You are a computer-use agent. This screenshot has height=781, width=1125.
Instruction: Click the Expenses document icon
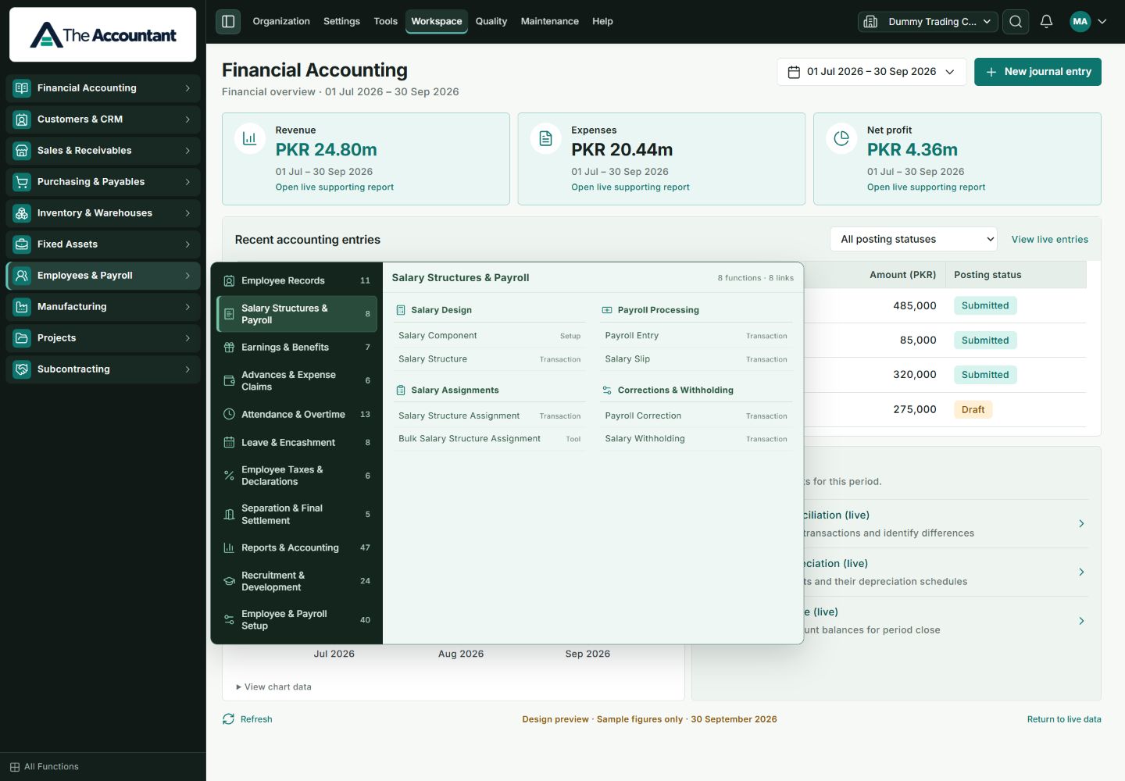pos(545,138)
